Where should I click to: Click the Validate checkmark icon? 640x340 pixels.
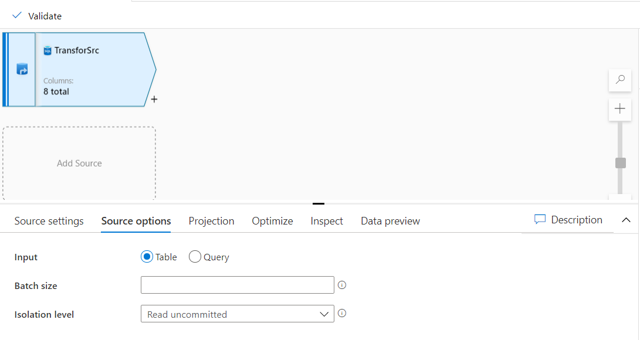click(x=16, y=16)
